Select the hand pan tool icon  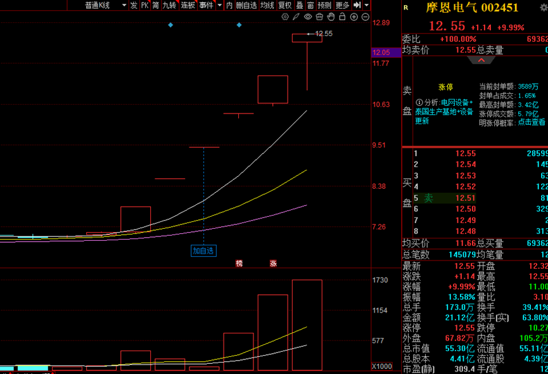point(331,16)
